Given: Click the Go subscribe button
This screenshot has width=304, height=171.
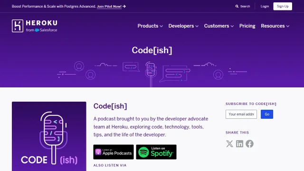Looking at the screenshot, I should coord(267,114).
